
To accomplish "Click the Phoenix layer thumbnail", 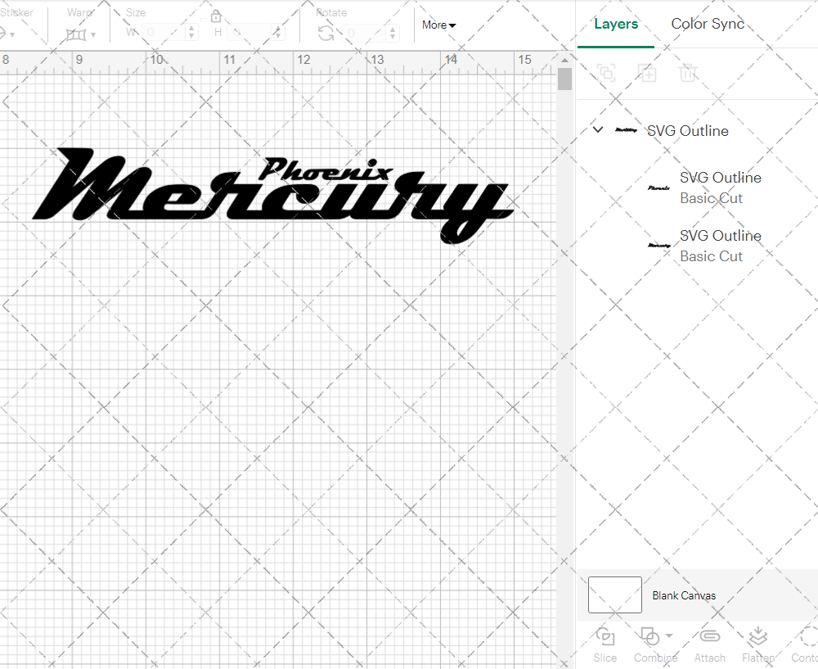I will 657,188.
